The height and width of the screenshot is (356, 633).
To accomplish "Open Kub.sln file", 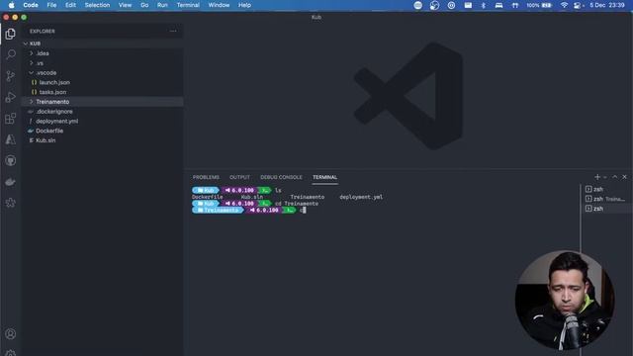I will coord(103,140).
